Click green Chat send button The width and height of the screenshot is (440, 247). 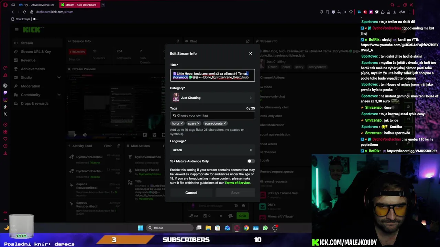242,216
